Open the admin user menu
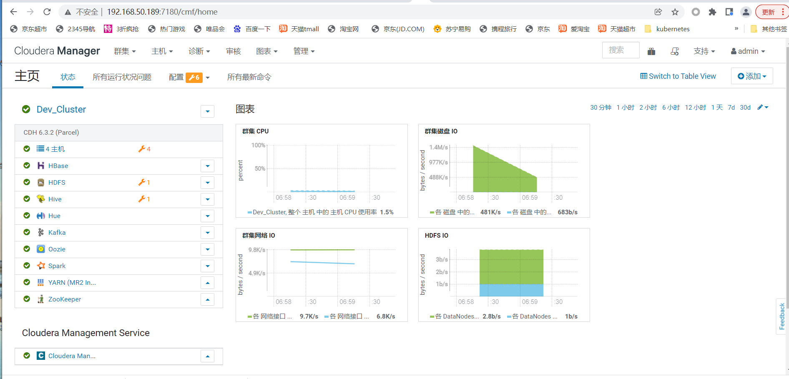Image resolution: width=789 pixels, height=379 pixels. pyautogui.click(x=748, y=51)
